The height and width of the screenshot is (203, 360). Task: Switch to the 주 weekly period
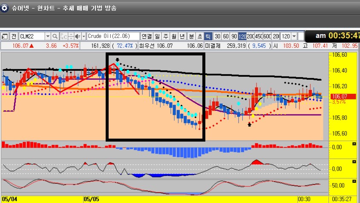[166, 36]
